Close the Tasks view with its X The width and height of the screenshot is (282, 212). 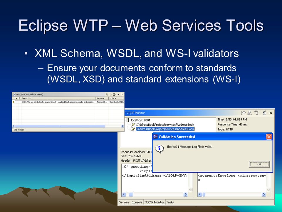tap(122, 95)
